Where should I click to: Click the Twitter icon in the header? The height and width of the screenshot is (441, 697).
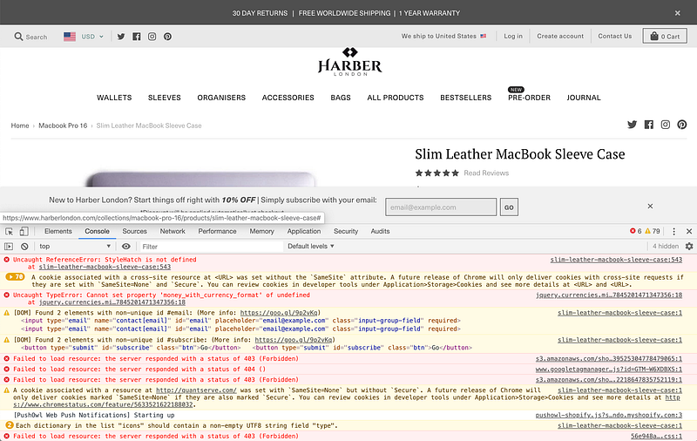(121, 37)
